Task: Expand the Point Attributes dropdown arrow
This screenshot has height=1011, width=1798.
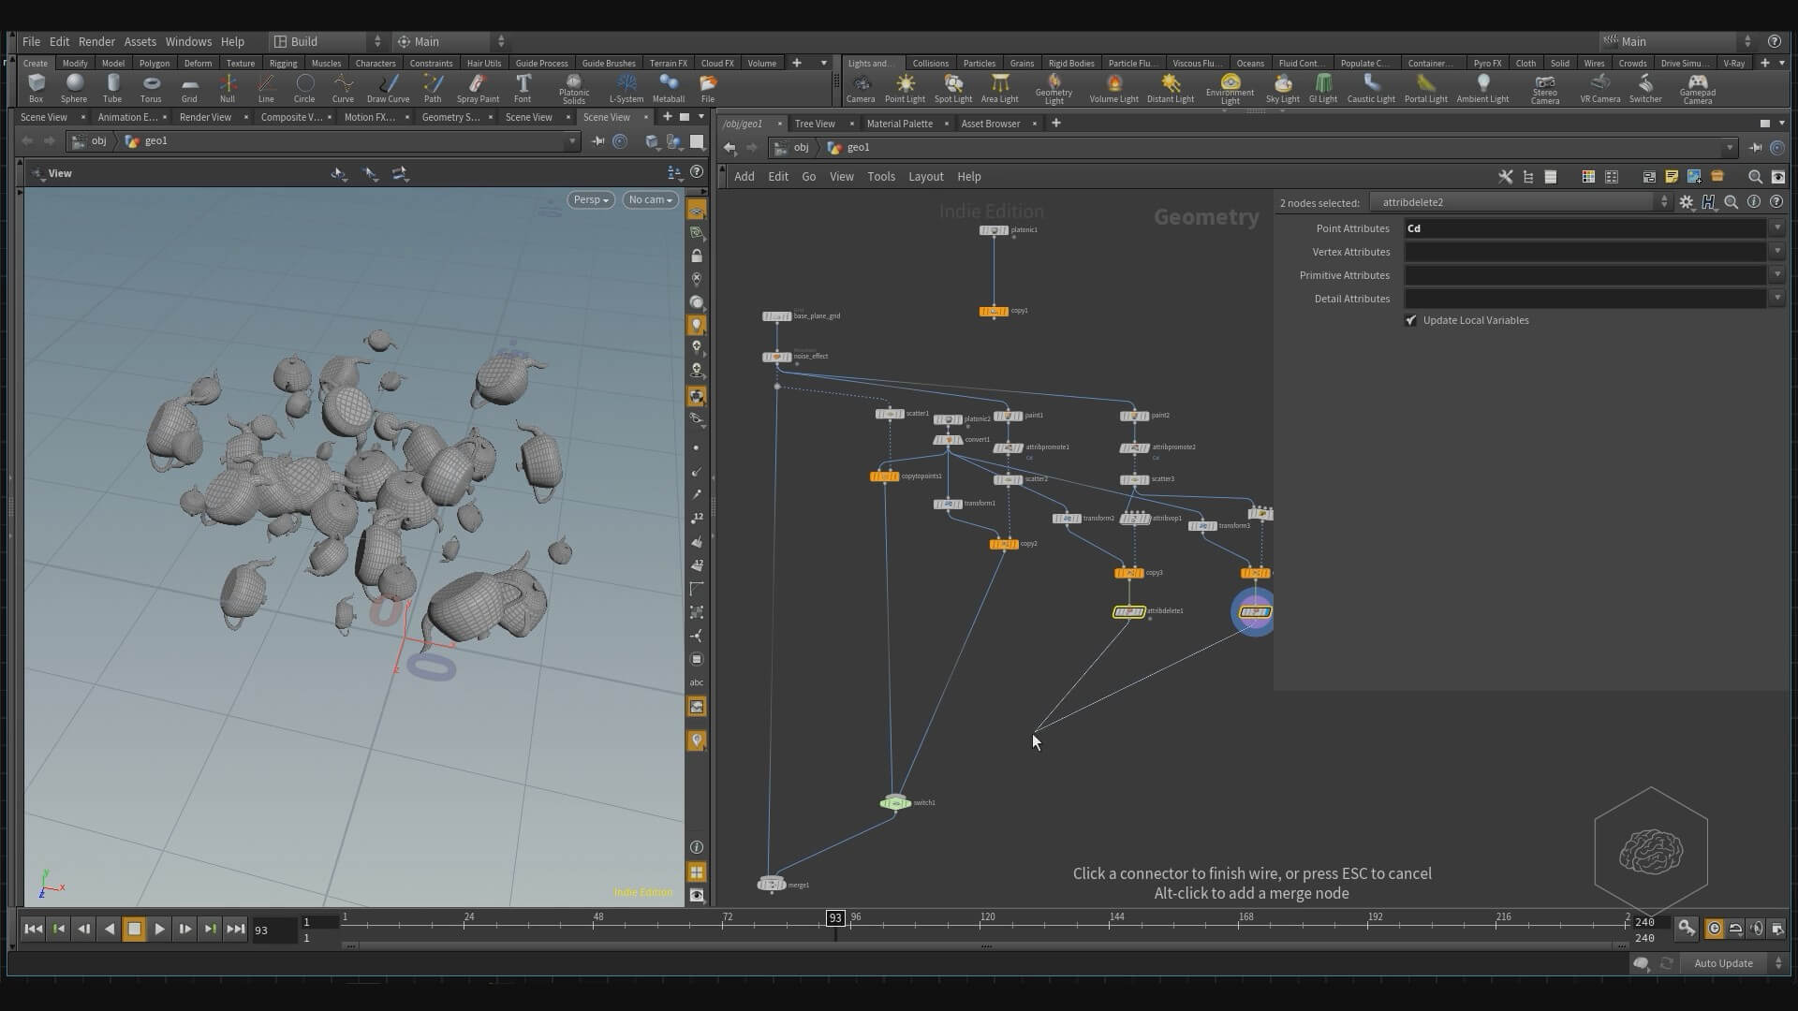Action: 1777,227
